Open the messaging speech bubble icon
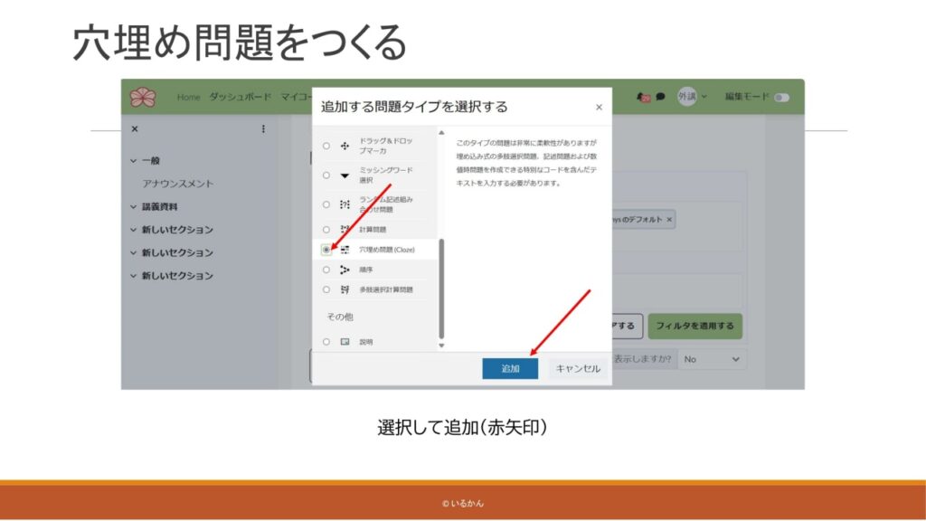 click(x=661, y=97)
